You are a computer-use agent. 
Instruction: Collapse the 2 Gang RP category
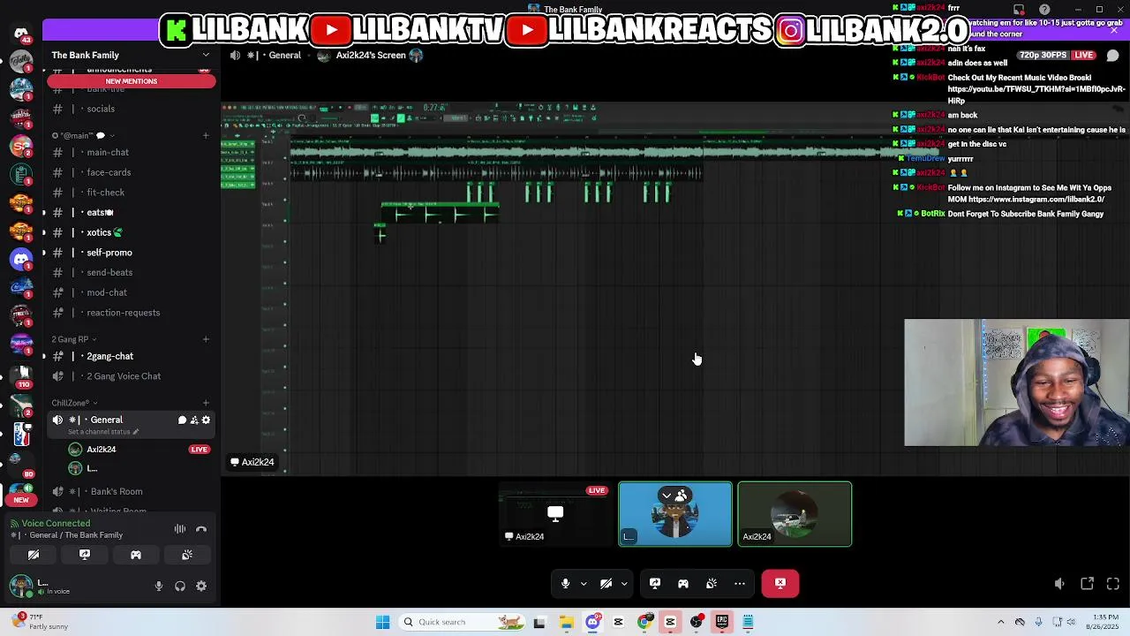point(73,339)
